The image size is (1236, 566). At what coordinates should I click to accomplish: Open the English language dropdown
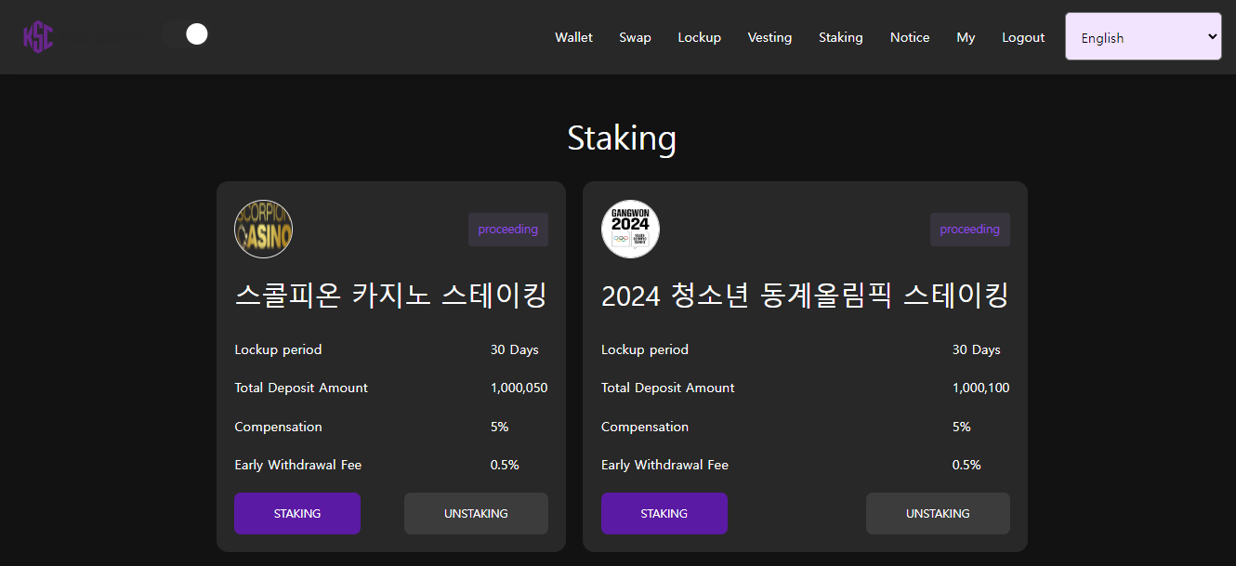(1143, 36)
